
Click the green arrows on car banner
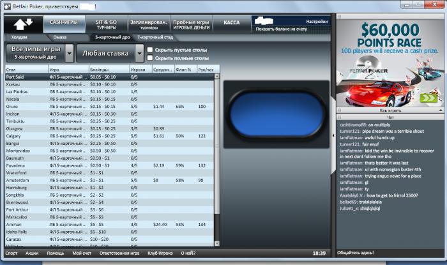pyautogui.click(x=428, y=98)
